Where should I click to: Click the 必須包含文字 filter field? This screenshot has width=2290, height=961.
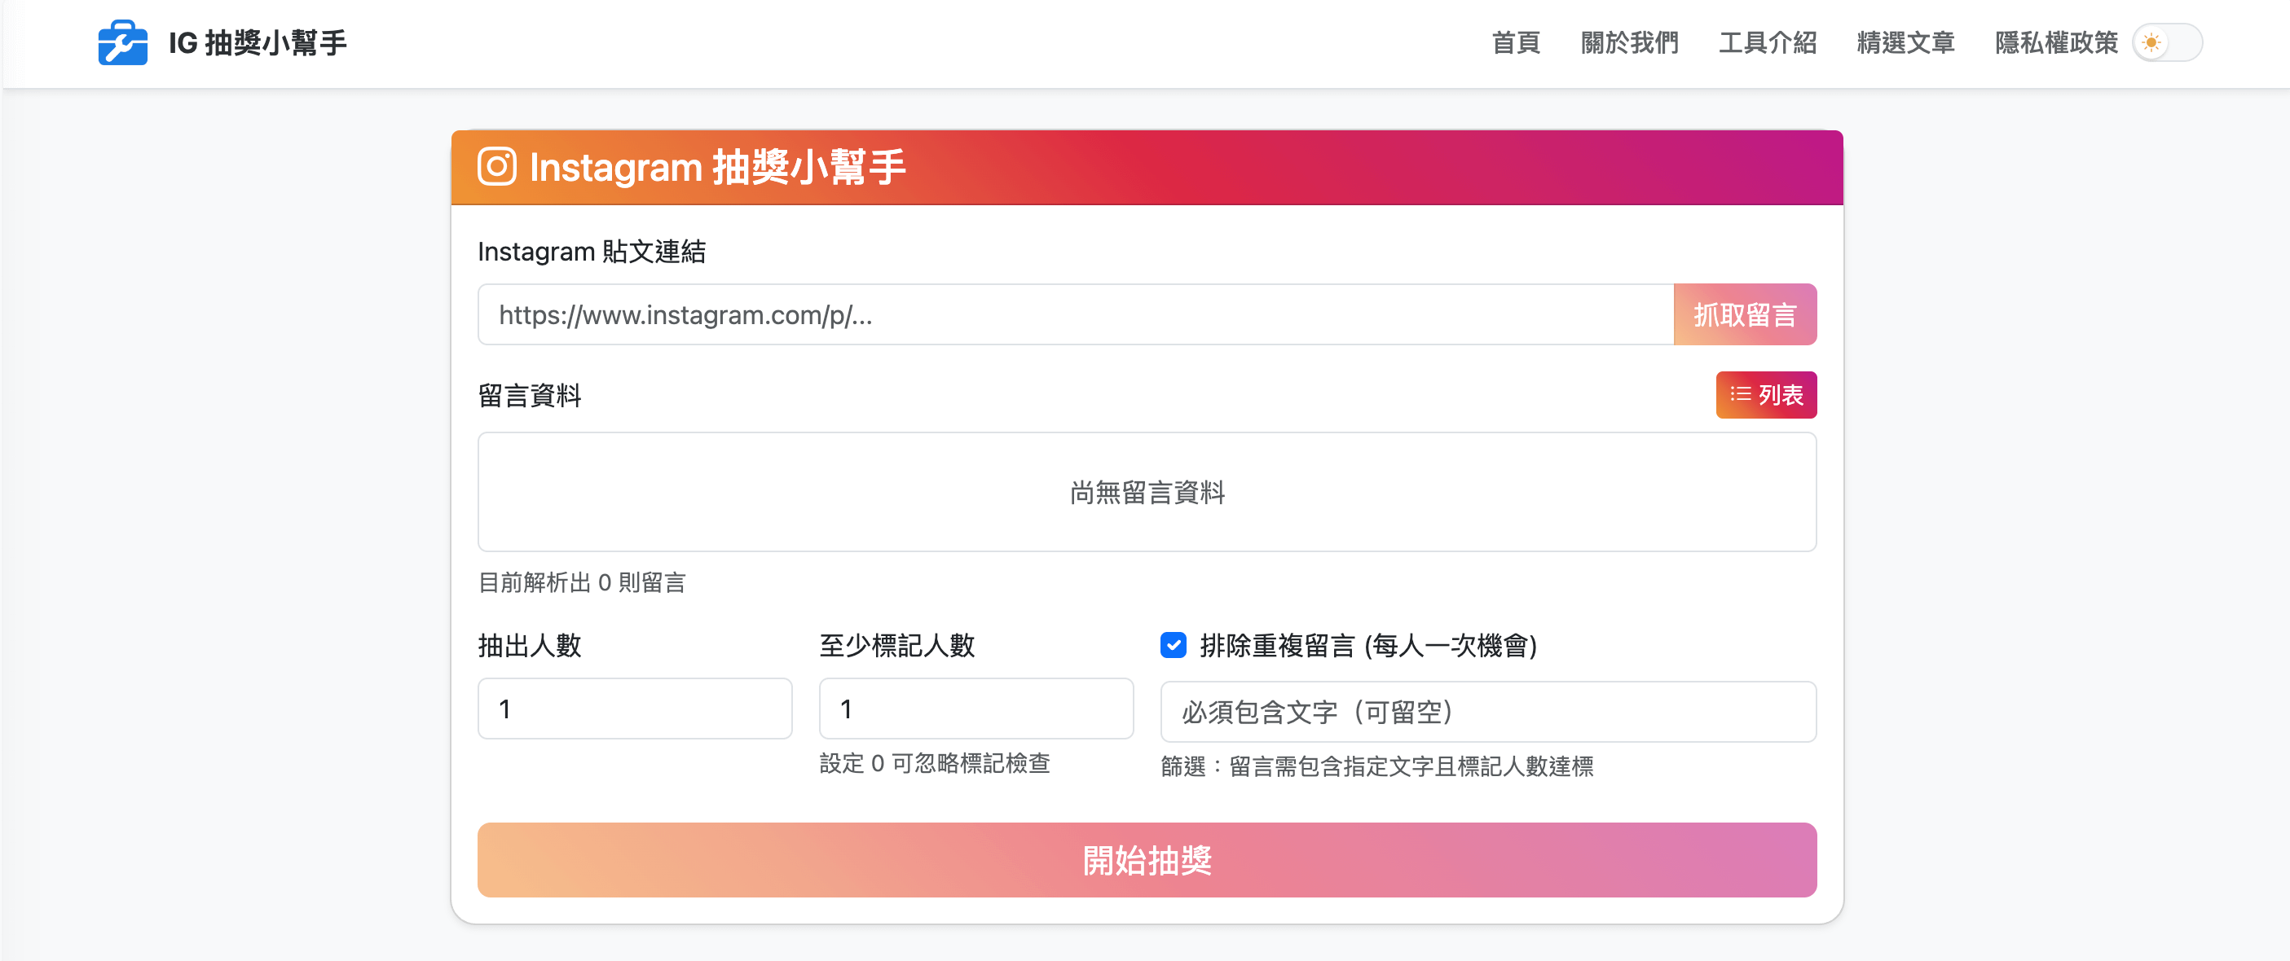coord(1488,712)
